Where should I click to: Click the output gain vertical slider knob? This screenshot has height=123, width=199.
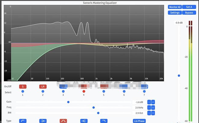(179, 76)
